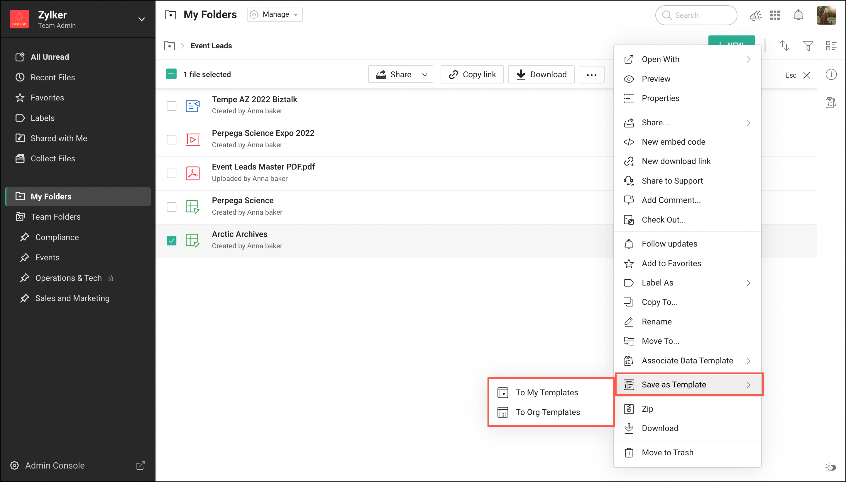This screenshot has height=482, width=846.
Task: Open Admin Console link
Action: point(55,465)
